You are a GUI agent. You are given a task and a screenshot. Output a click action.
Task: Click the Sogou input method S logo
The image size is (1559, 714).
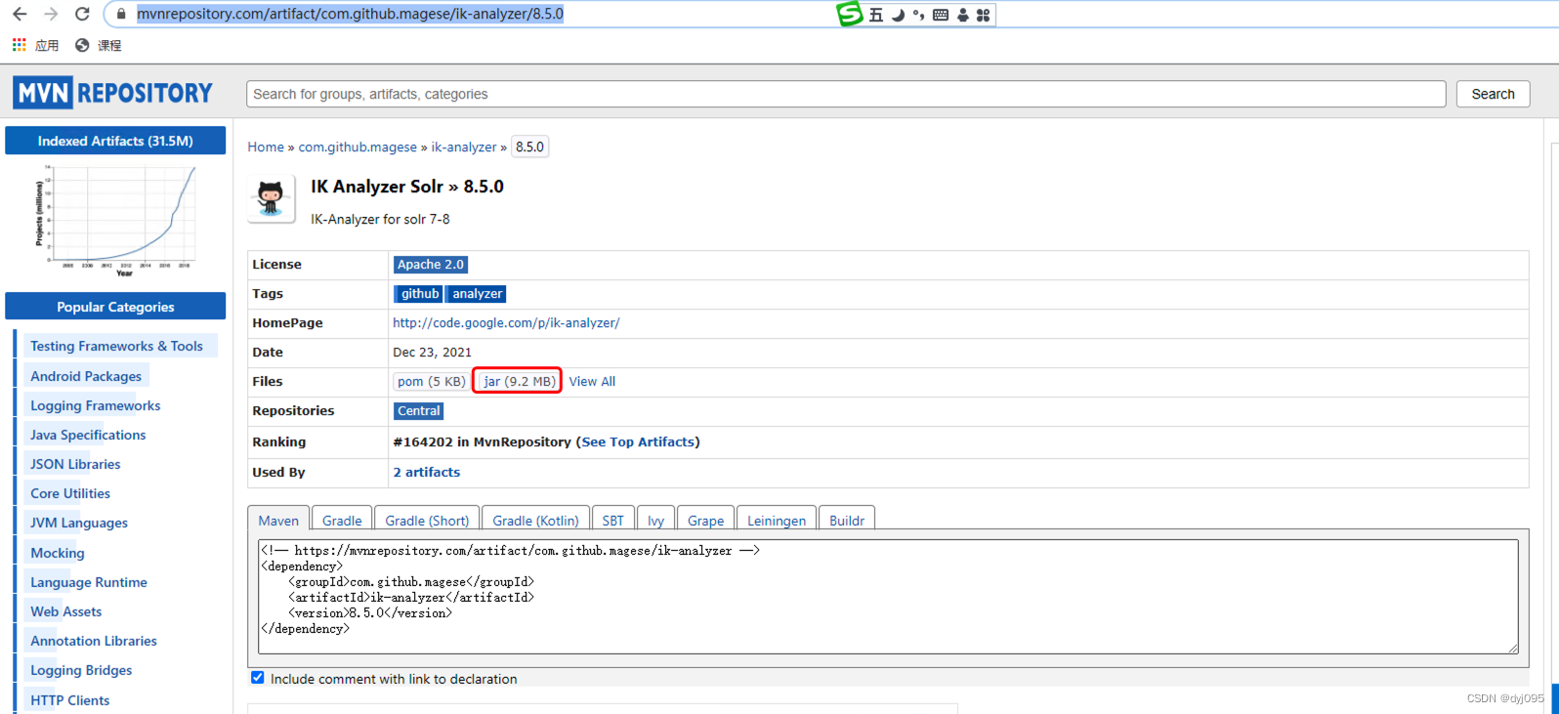pyautogui.click(x=850, y=14)
